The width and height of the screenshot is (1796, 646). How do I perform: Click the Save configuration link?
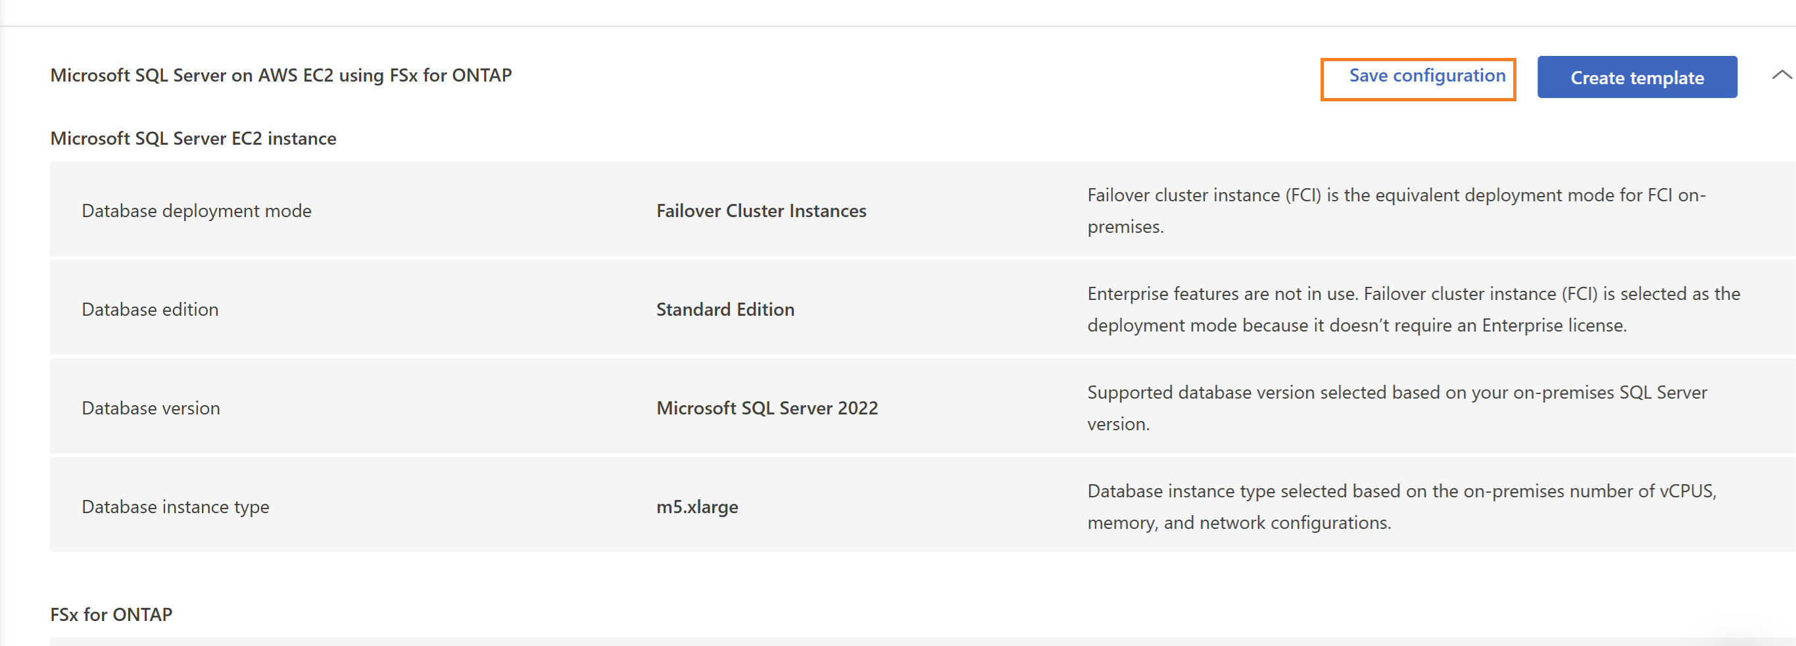[1427, 76]
